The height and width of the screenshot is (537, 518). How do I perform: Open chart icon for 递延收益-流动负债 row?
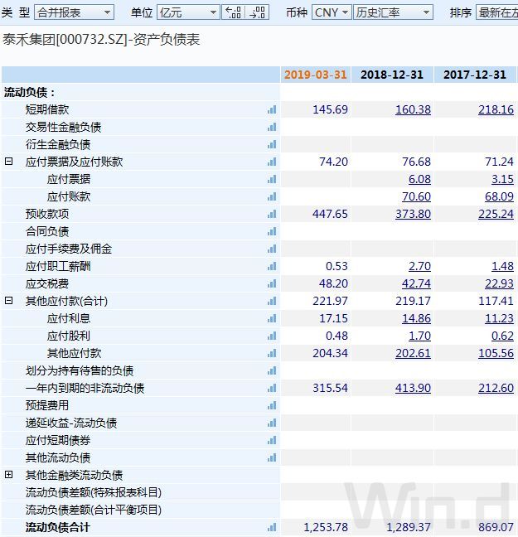(272, 423)
